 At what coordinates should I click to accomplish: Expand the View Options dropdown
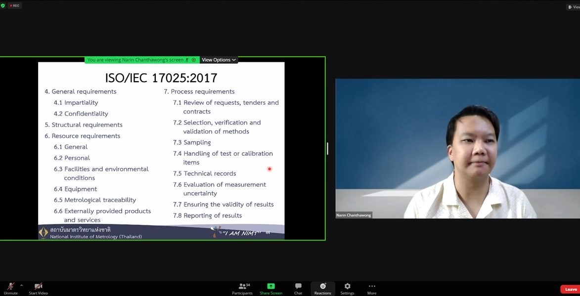point(219,60)
